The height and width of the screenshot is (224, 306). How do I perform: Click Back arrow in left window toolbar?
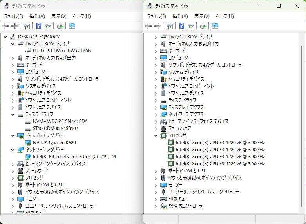pos(5,26)
